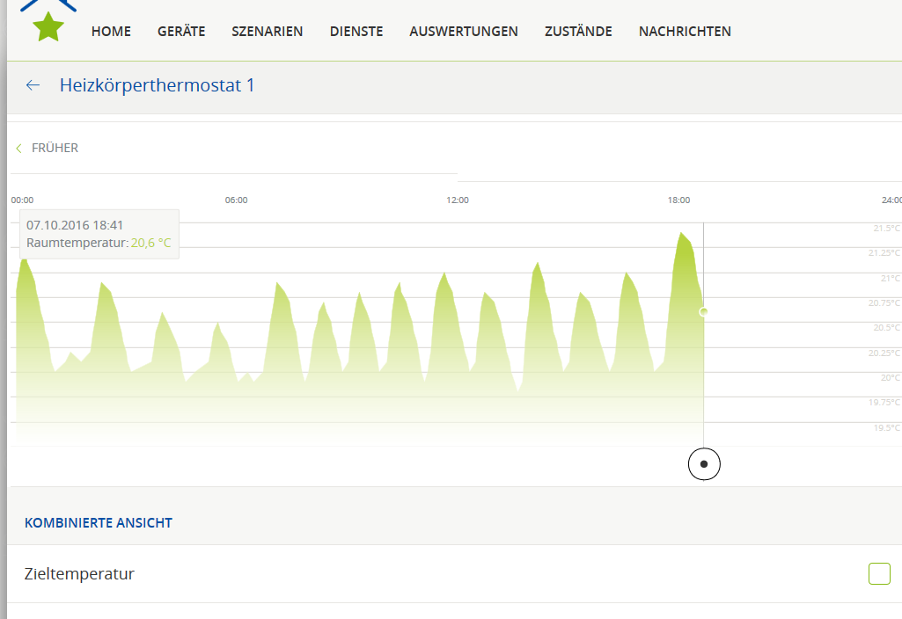Screen dimensions: 902x619
Task: Click the 06:00 time axis label
Action: click(236, 200)
